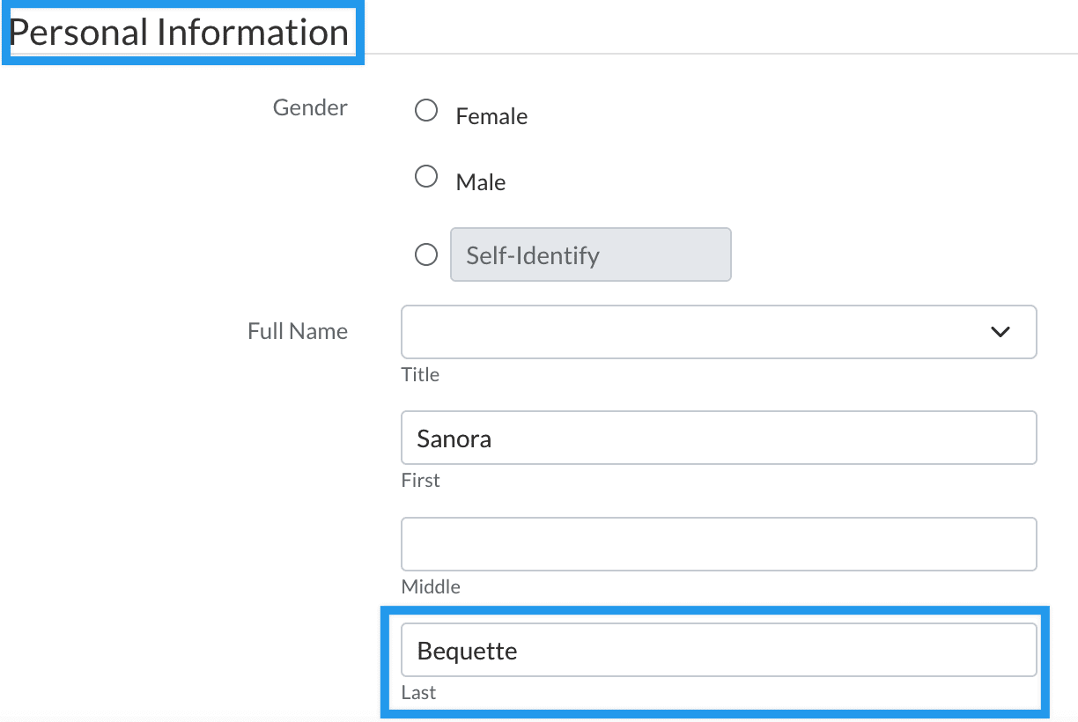
Task: Click the word Sanora in the First field
Action: coord(454,438)
